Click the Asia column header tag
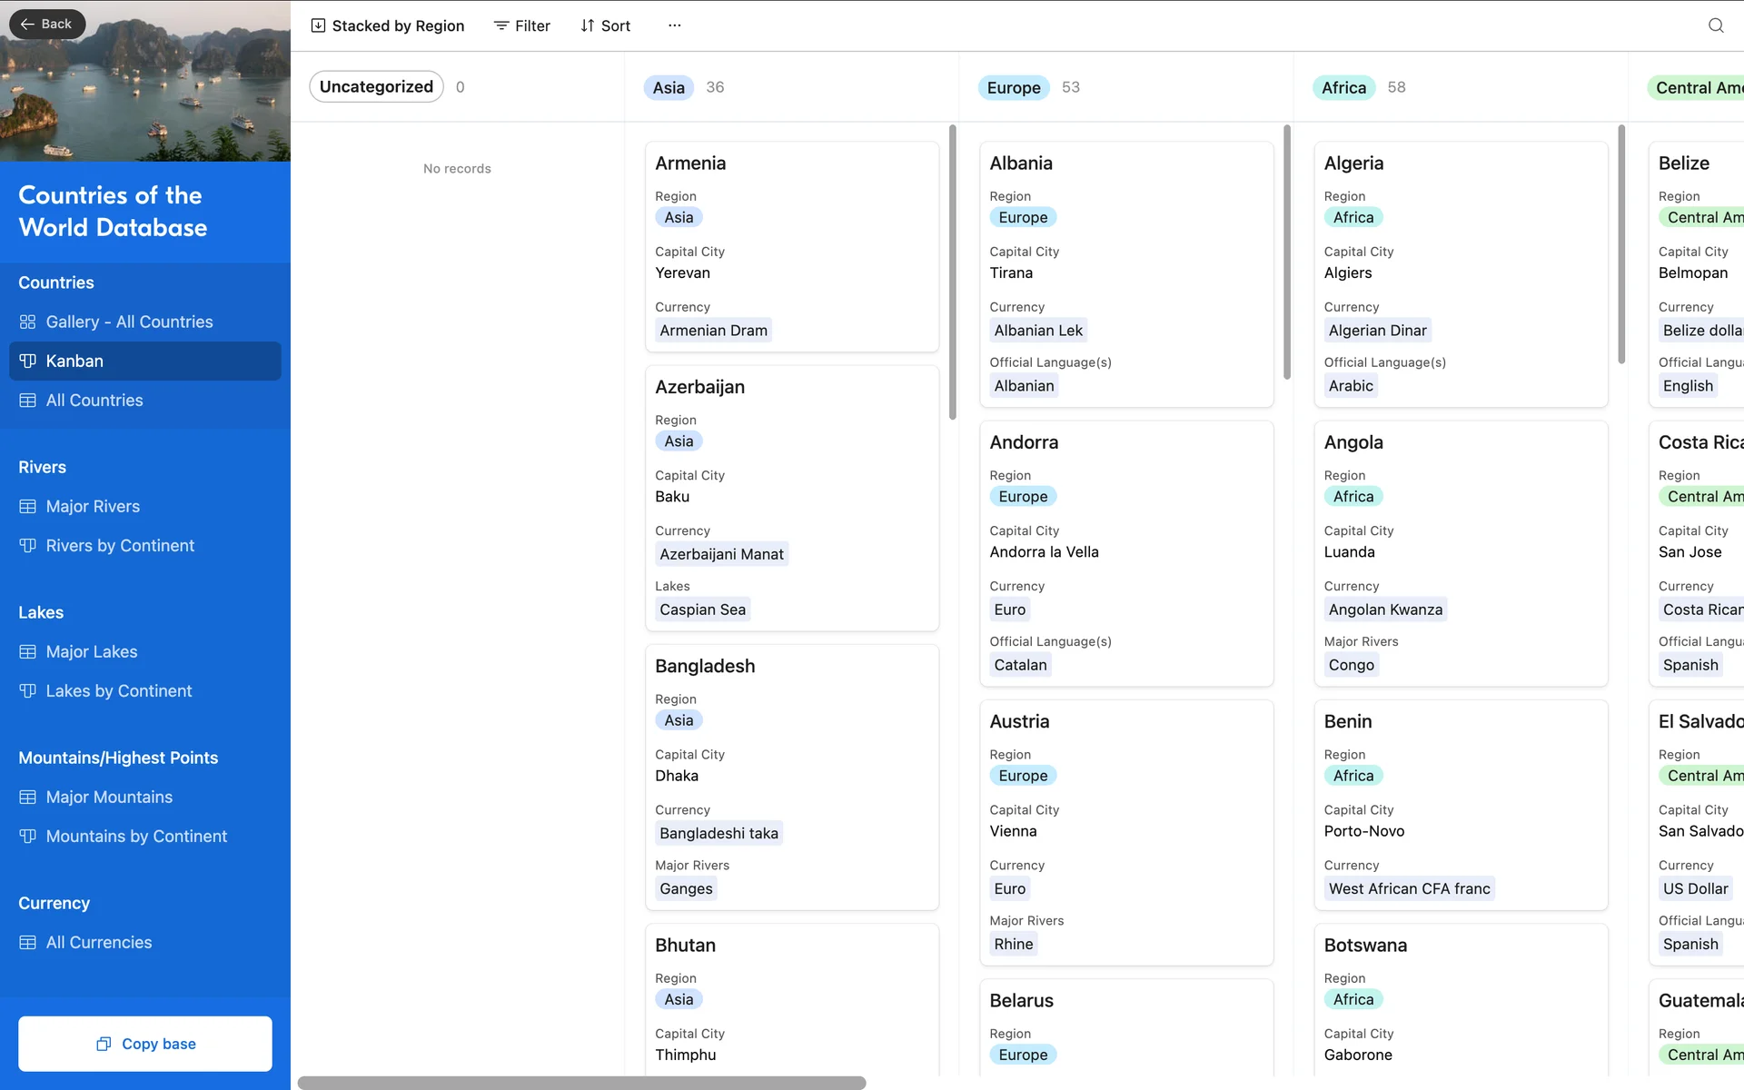The height and width of the screenshot is (1090, 1744). [x=669, y=87]
